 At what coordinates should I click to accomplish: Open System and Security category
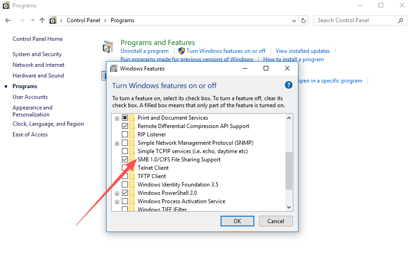point(37,54)
